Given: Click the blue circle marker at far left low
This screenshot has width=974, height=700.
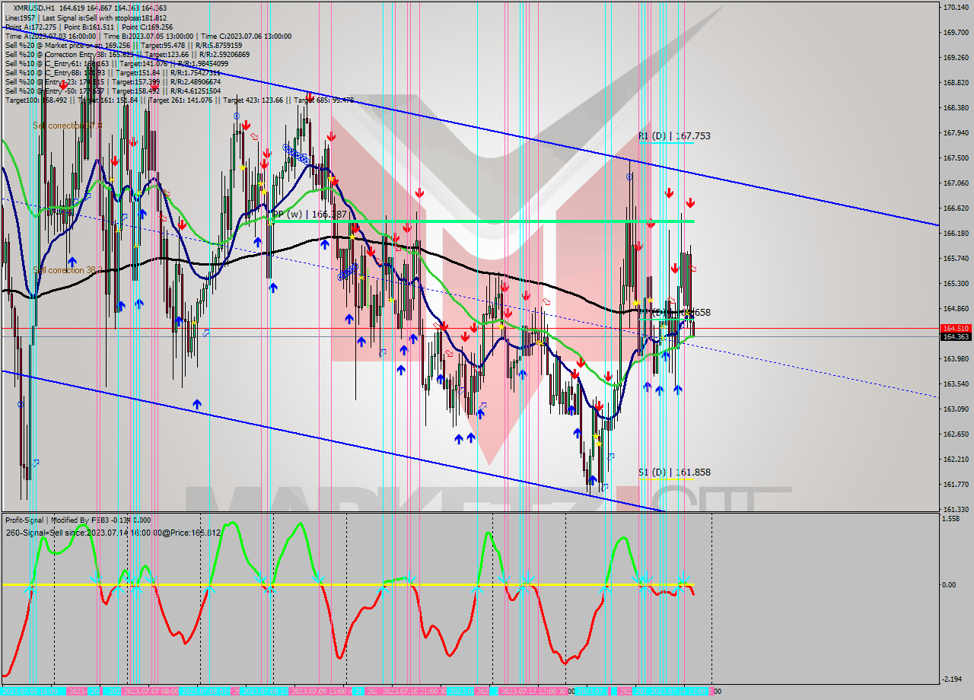Looking at the screenshot, I should click(21, 404).
